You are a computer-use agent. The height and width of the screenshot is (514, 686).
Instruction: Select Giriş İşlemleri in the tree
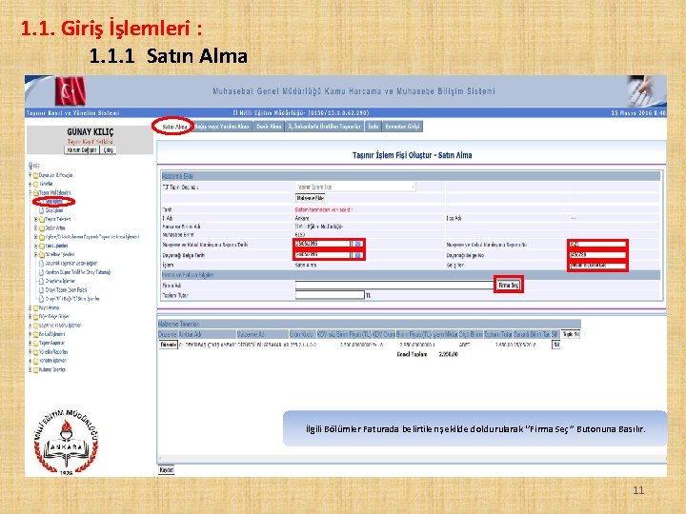[54, 202]
